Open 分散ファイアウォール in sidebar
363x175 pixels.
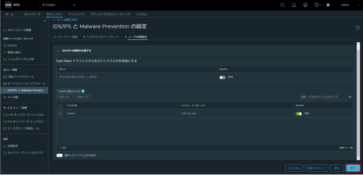(20, 76)
